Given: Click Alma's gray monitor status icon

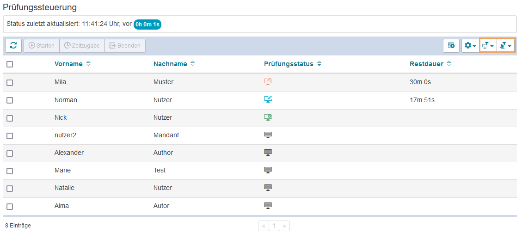Looking at the screenshot, I should point(268,205).
